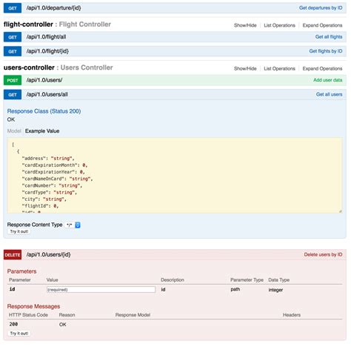The height and width of the screenshot is (347, 351).
Task: Click the GET badge for /api/1.0/departure/{id}
Action: (x=13, y=8)
